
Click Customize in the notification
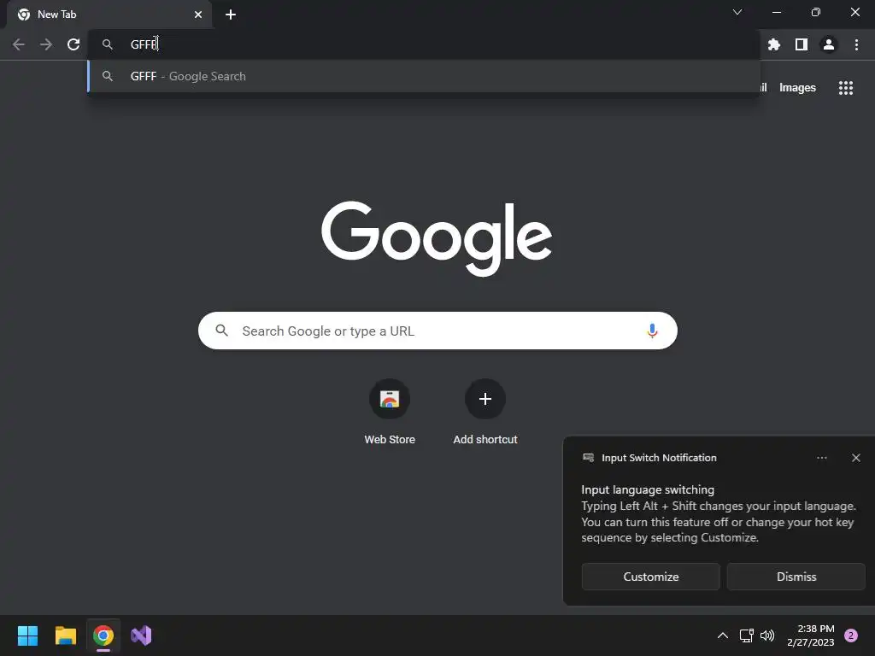pyautogui.click(x=650, y=577)
